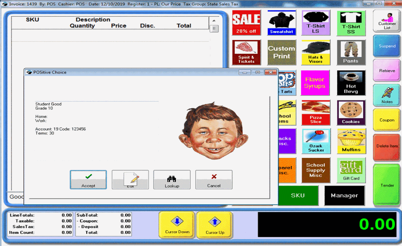Viewport: 402px width, 246px height.
Task: Open the Customer List
Action: click(387, 21)
